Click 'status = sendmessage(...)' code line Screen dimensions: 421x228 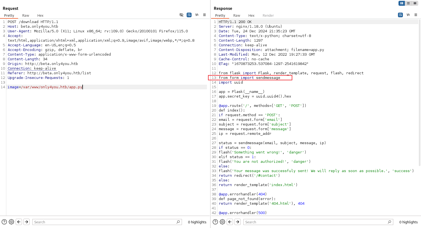click(273, 143)
